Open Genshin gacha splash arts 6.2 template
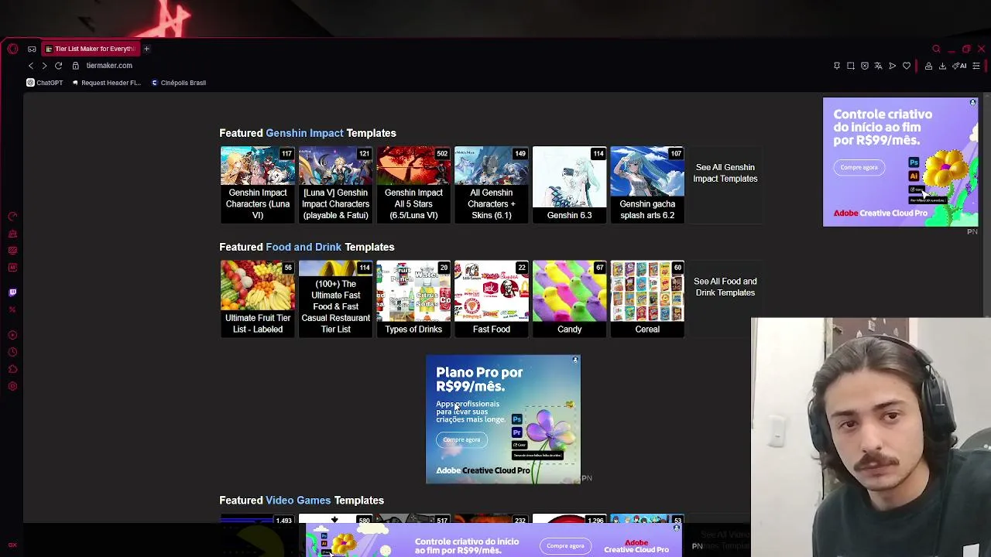 647,184
